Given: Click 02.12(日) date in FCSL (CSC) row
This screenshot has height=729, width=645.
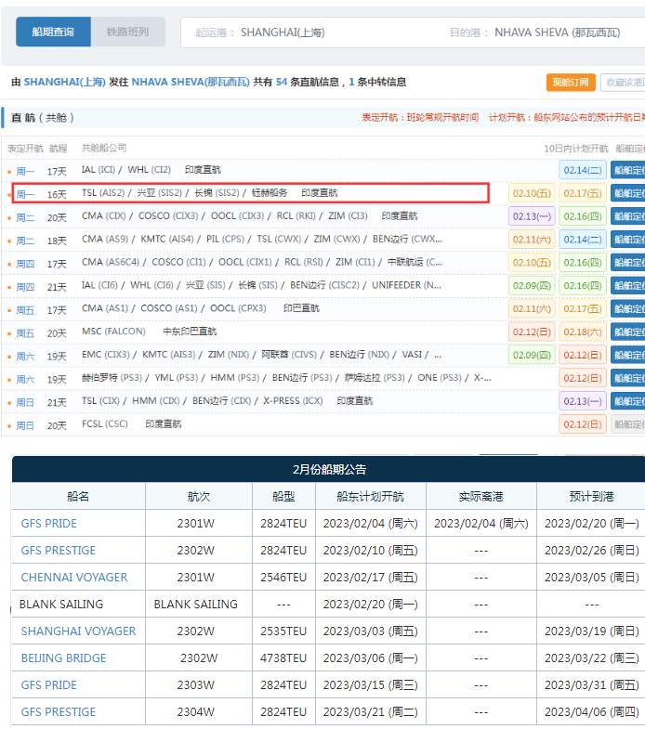Looking at the screenshot, I should (x=583, y=424).
